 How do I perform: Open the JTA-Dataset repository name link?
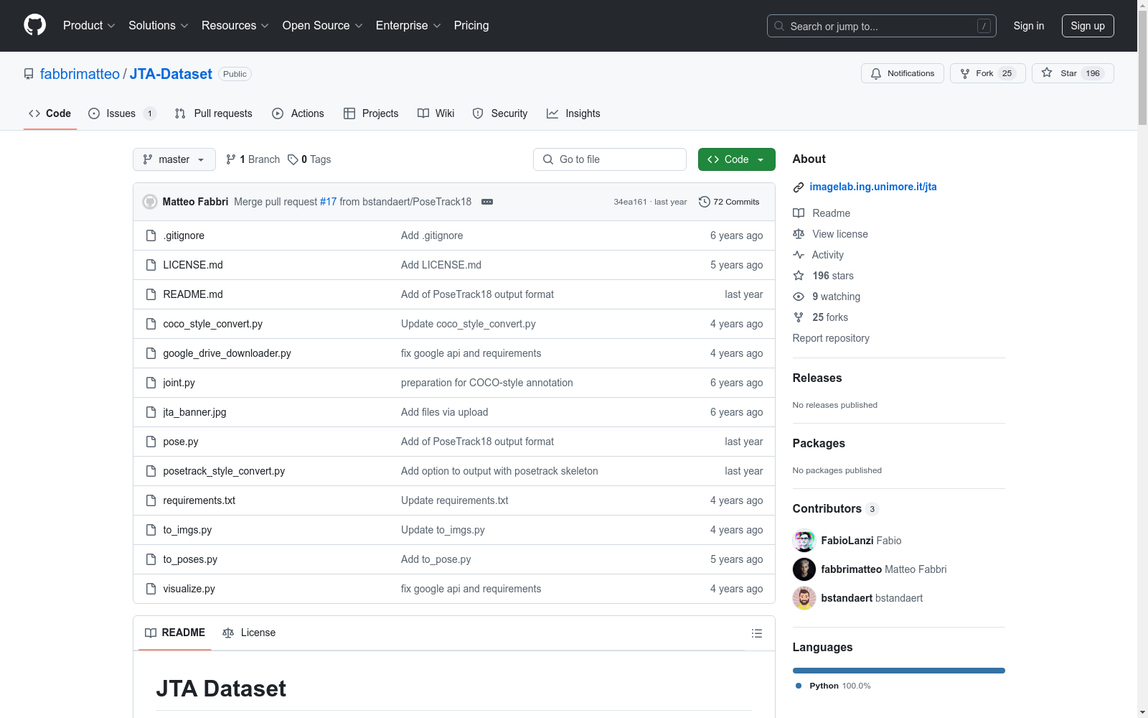171,74
